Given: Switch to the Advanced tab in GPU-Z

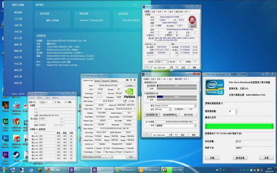Looking at the screenshot, I should [x=105, y=81].
